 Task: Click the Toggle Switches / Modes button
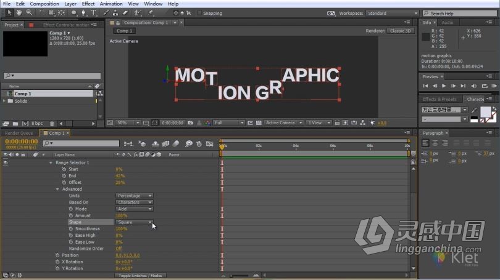pyautogui.click(x=140, y=276)
